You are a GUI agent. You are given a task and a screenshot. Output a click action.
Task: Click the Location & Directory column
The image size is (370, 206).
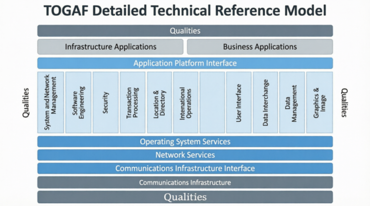tap(159, 103)
